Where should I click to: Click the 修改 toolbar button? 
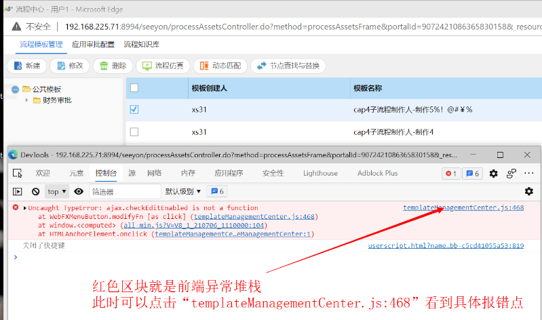point(70,66)
